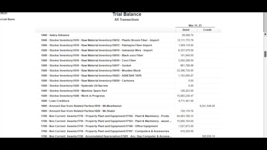This screenshot has height=150, width=267.
Task: Select the 17106 Office Equipment row
Action: (x=129, y=126)
